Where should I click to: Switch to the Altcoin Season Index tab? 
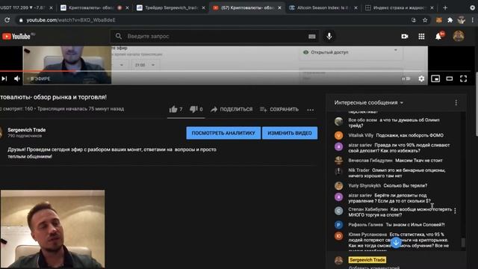tap(323, 8)
